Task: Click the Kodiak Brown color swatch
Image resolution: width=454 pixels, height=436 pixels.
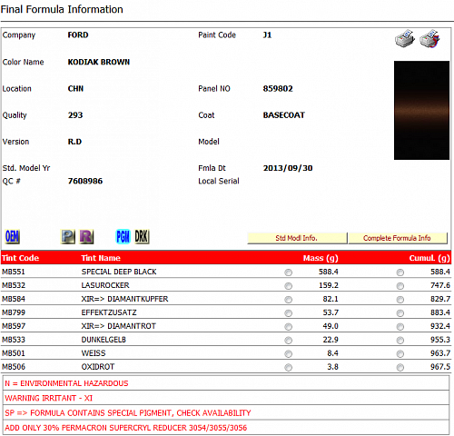Action: [x=421, y=110]
